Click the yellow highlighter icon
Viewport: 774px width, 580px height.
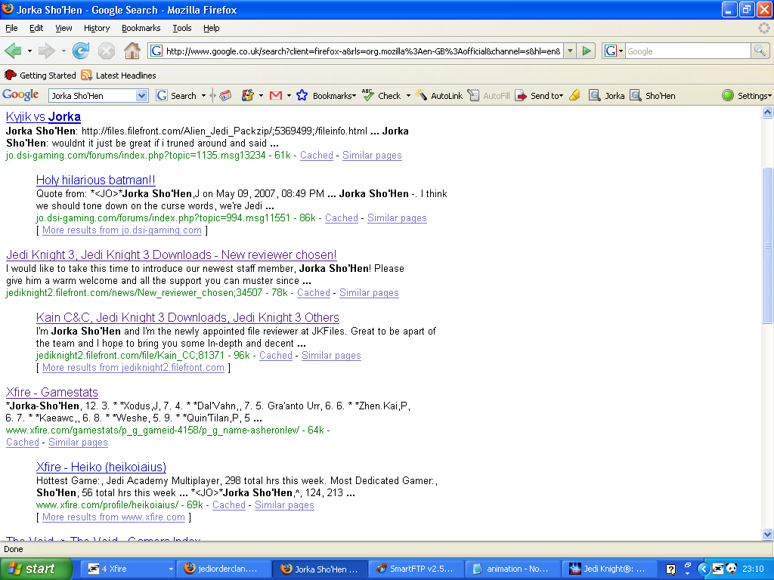(574, 96)
